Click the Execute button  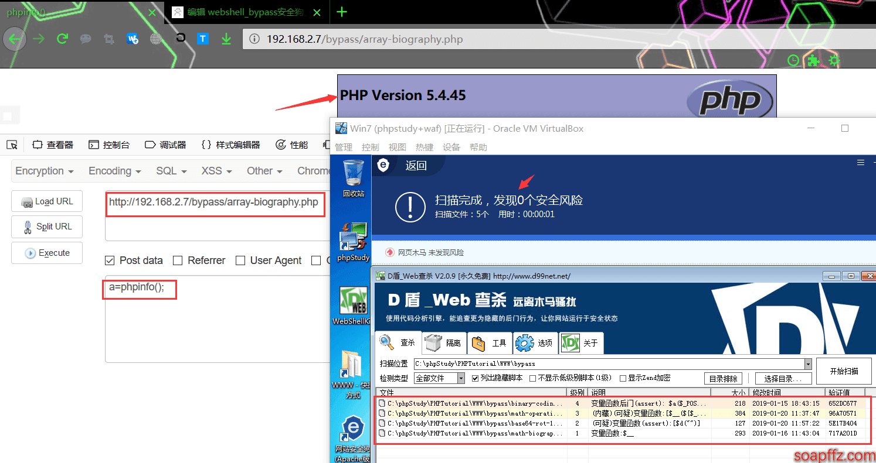(47, 253)
